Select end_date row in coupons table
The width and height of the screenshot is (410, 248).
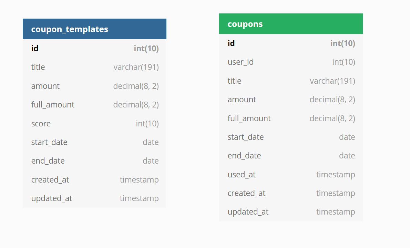(291, 156)
